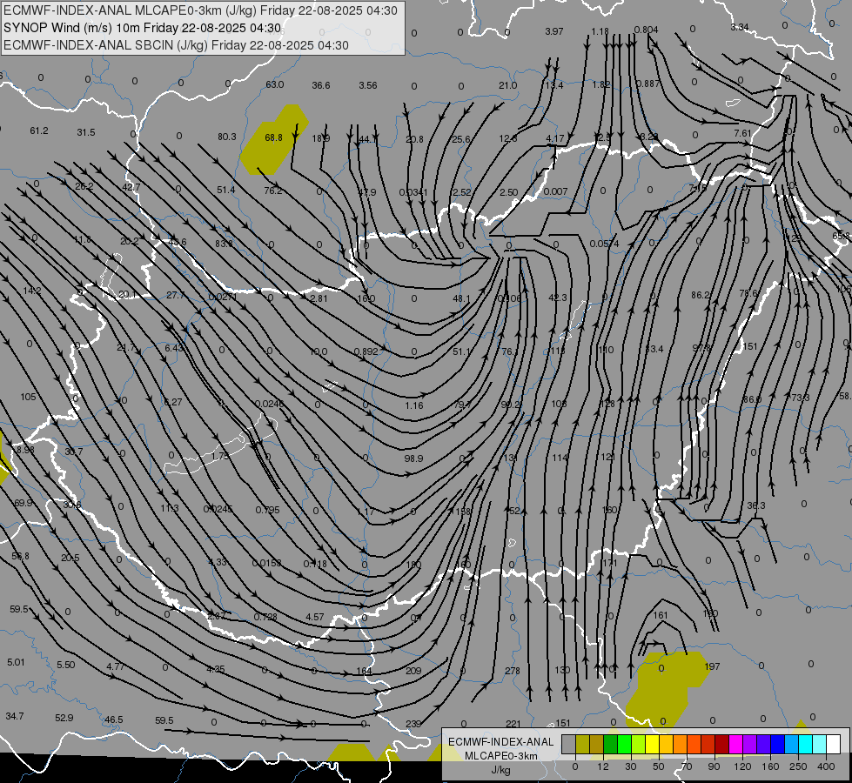The image size is (852, 783).
Task: Click the map value 6.43
Action: click(x=174, y=348)
